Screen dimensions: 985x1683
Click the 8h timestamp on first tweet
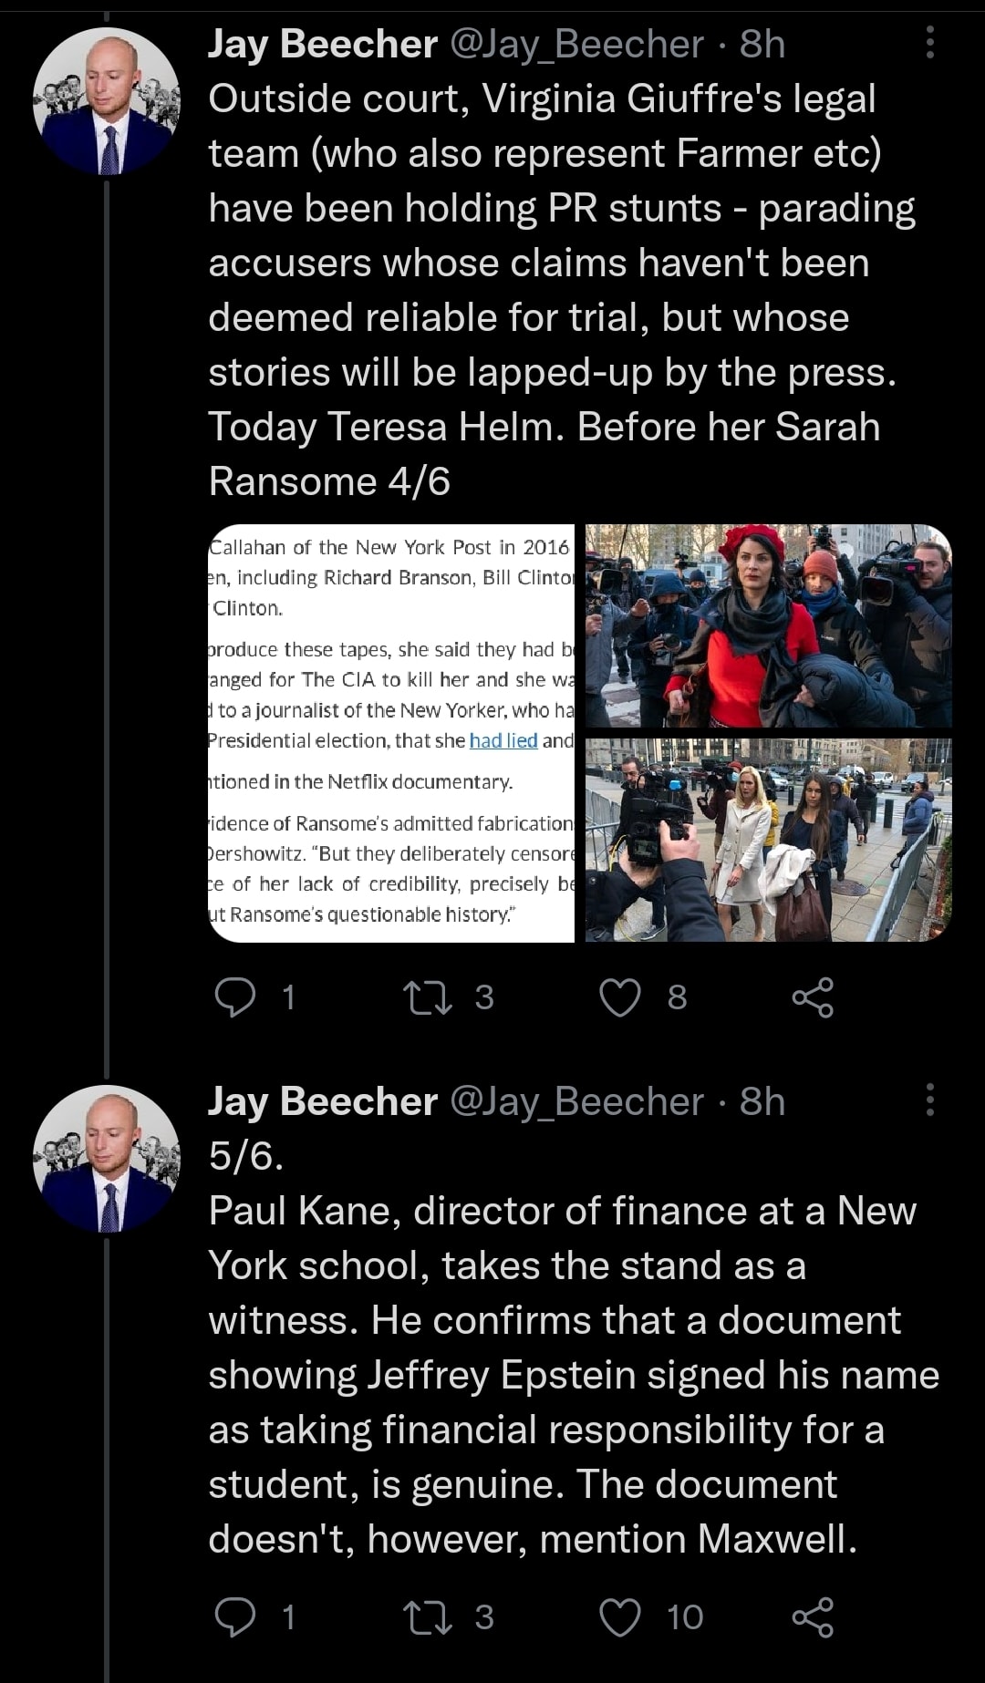pos(762,44)
